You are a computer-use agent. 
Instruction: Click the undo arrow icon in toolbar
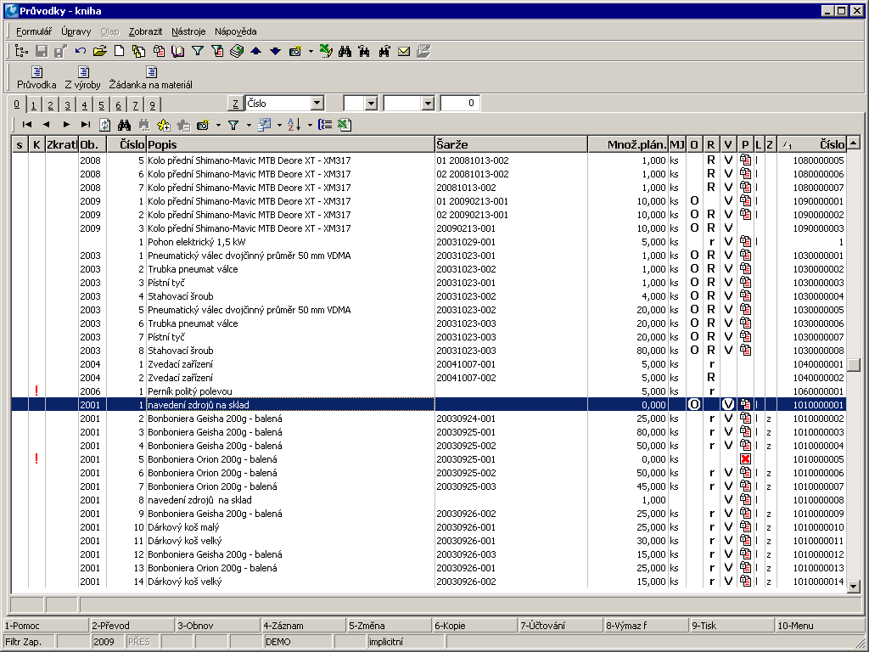click(x=81, y=52)
